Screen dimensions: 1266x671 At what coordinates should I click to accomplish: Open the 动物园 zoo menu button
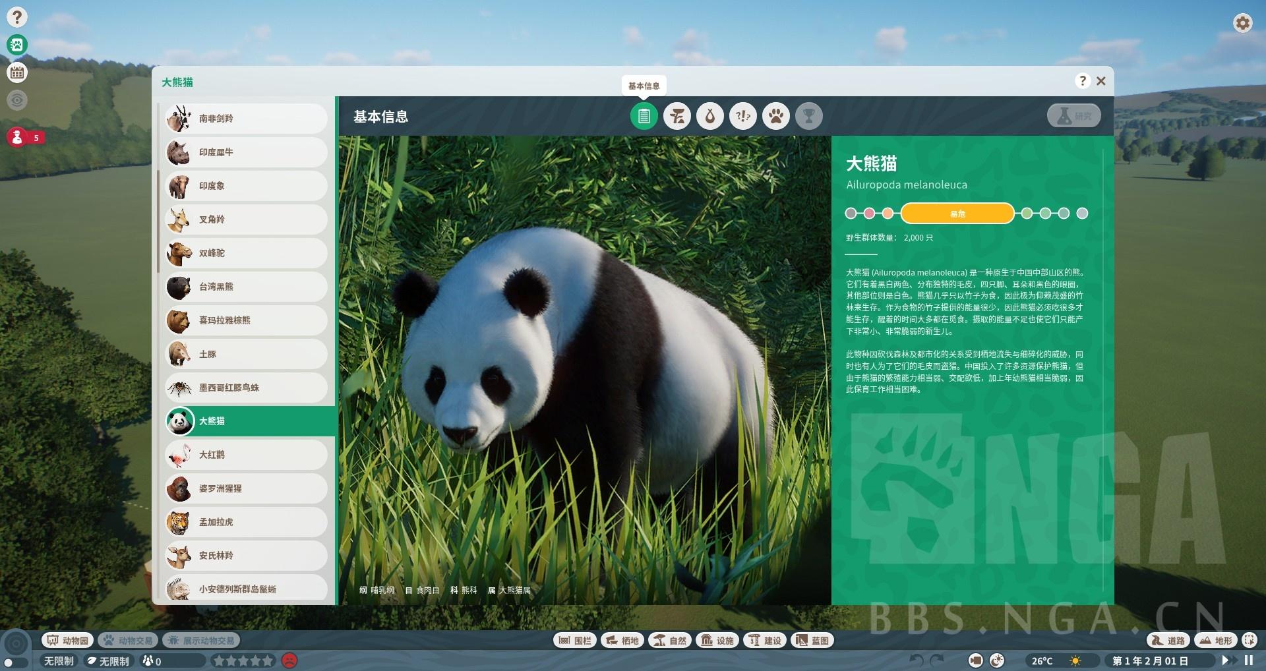point(68,640)
